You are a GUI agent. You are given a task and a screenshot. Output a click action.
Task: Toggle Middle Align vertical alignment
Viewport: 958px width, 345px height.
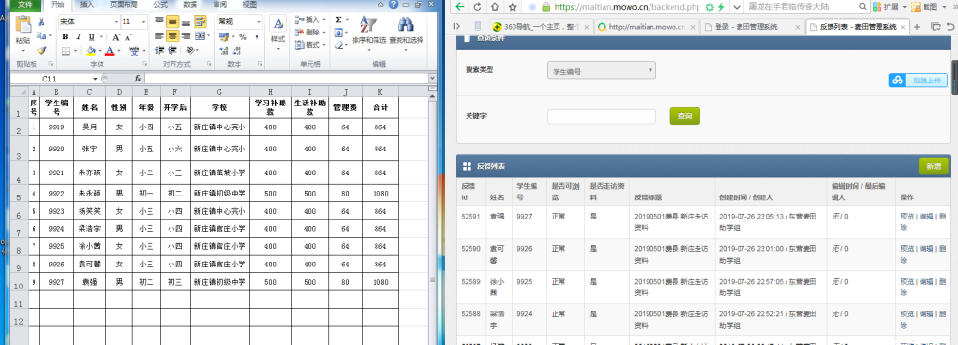click(x=172, y=21)
